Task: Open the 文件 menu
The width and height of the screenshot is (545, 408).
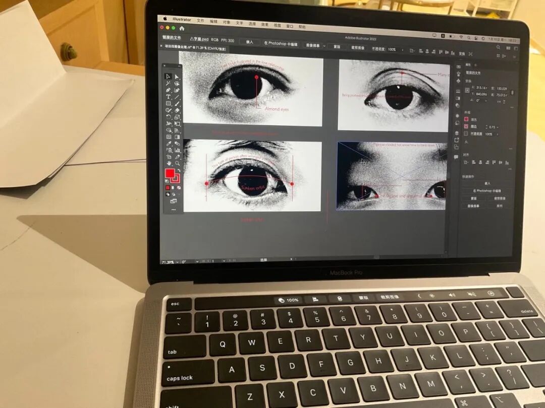Action: [x=200, y=21]
